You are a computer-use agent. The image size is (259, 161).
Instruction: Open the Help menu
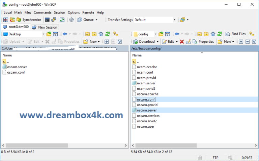coord(100,12)
